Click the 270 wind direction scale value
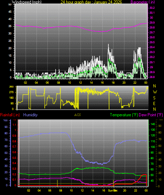The width and height of the screenshot is (164, 195). pyautogui.click(x=11, y=92)
